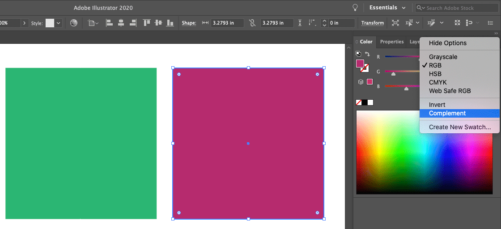Screen dimensions: 501x229
Task: Click the shape height icon
Action: pos(300,23)
